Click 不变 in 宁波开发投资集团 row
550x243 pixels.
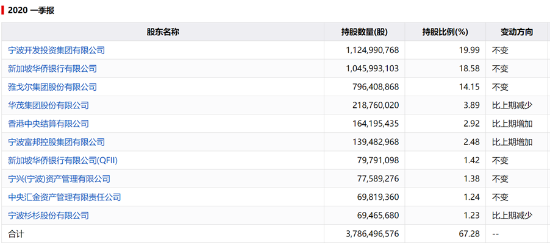500,51
